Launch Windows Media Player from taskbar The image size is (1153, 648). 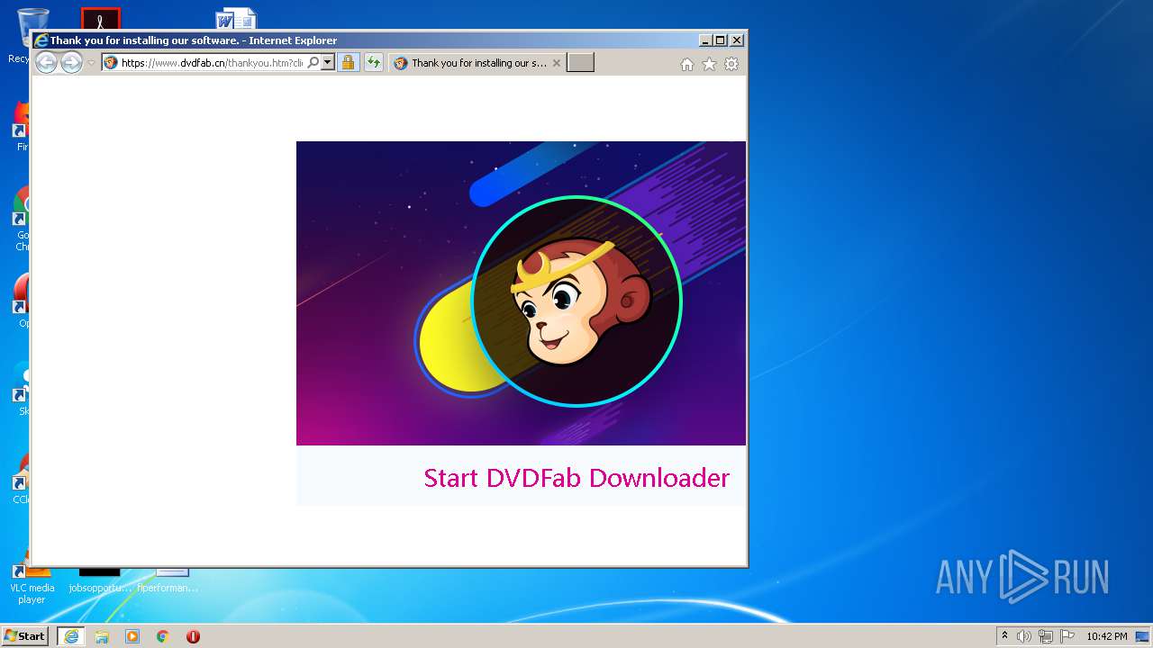132,636
